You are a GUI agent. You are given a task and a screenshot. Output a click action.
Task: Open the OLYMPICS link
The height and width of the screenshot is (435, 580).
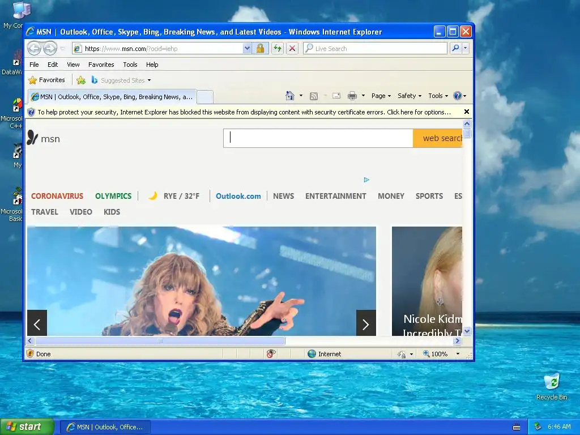click(113, 196)
